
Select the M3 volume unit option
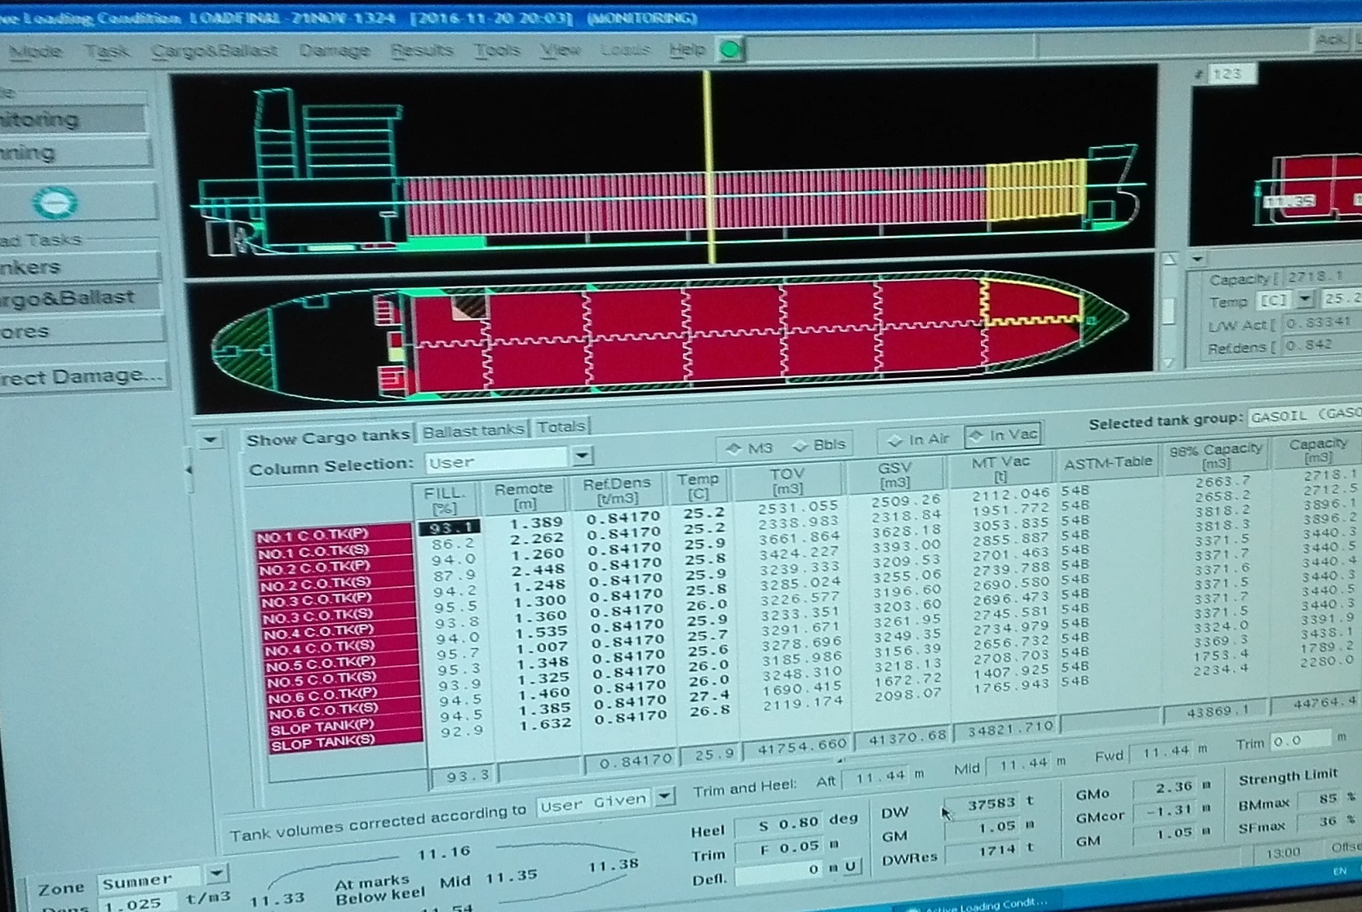click(750, 447)
